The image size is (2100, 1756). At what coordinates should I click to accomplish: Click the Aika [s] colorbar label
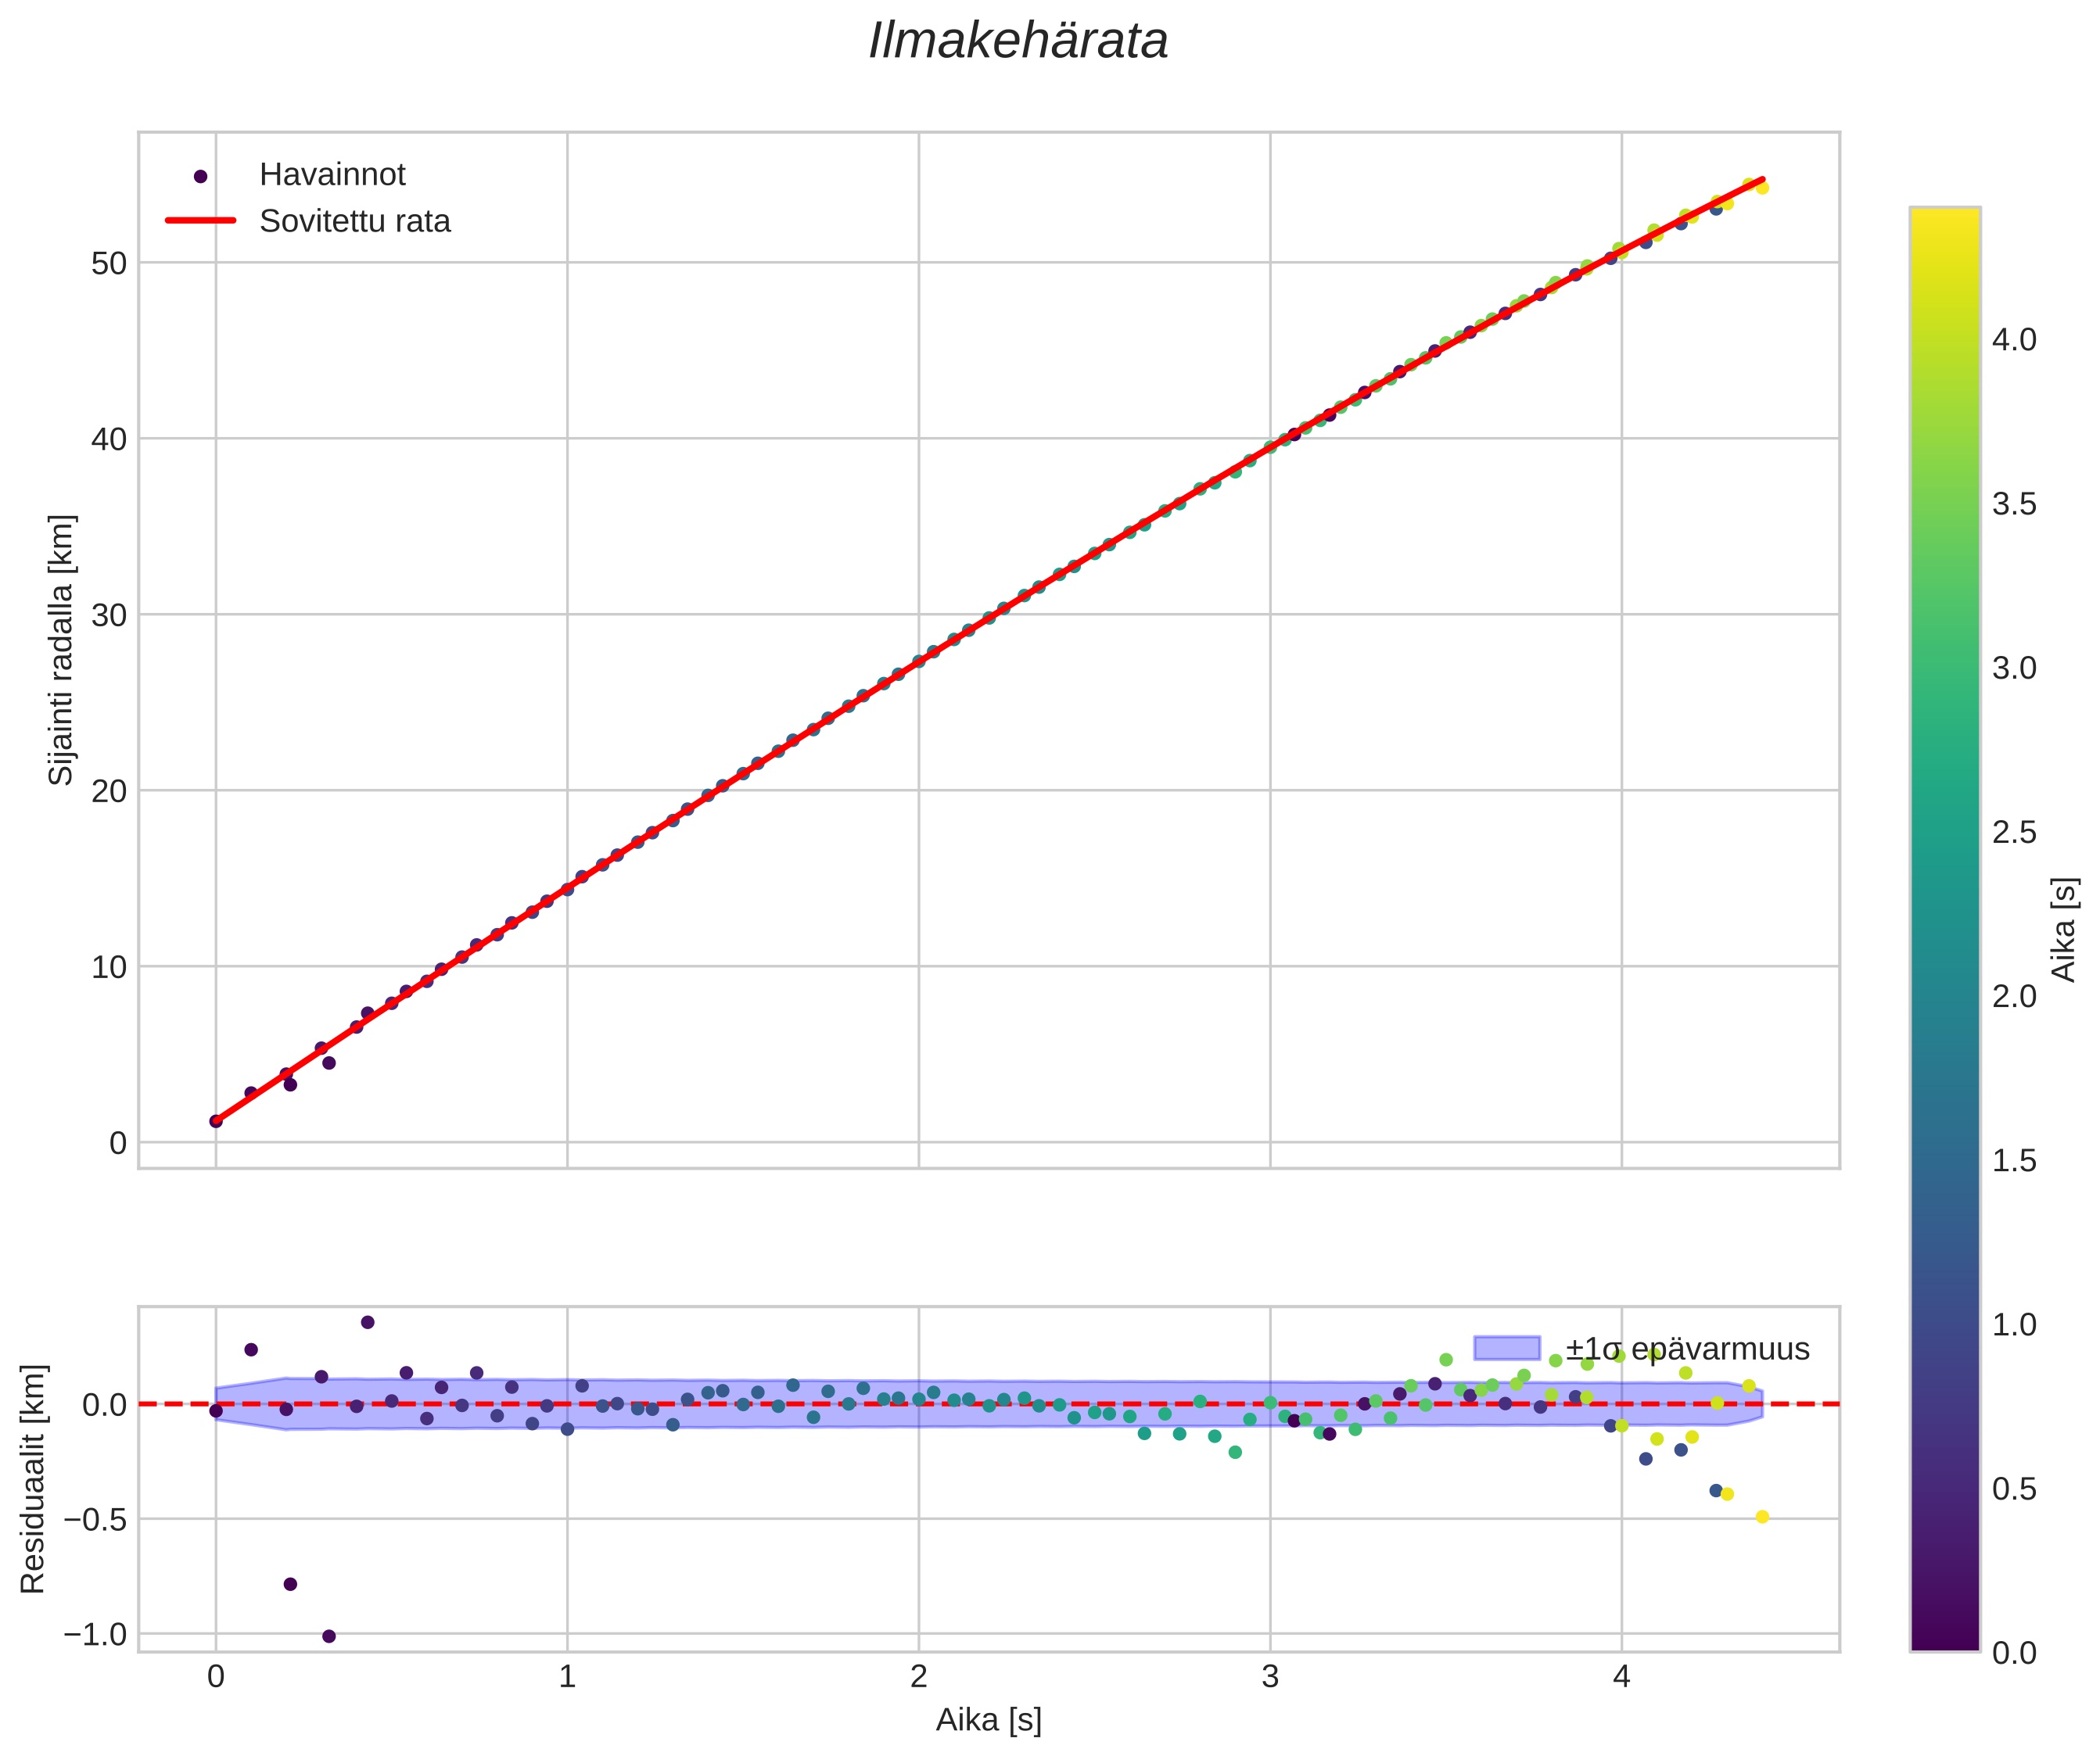coord(2064,930)
